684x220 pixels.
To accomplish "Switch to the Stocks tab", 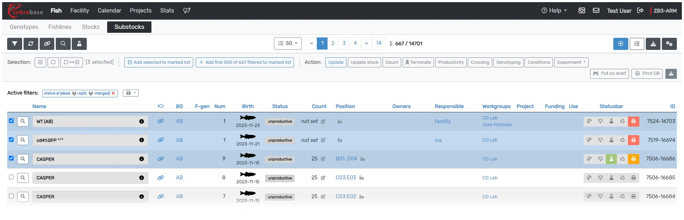I will 91,27.
